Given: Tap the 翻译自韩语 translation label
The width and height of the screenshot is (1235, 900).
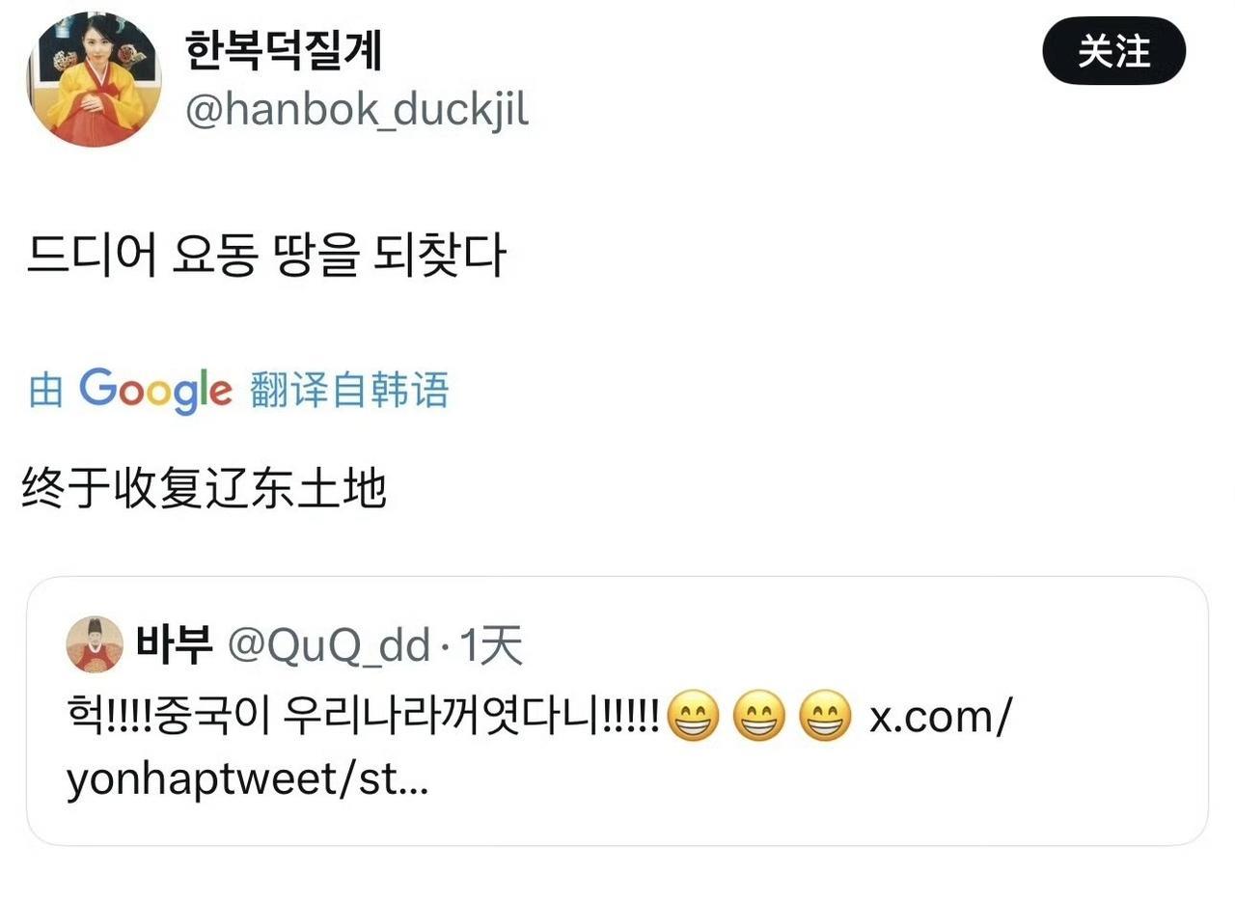Looking at the screenshot, I should pos(349,391).
